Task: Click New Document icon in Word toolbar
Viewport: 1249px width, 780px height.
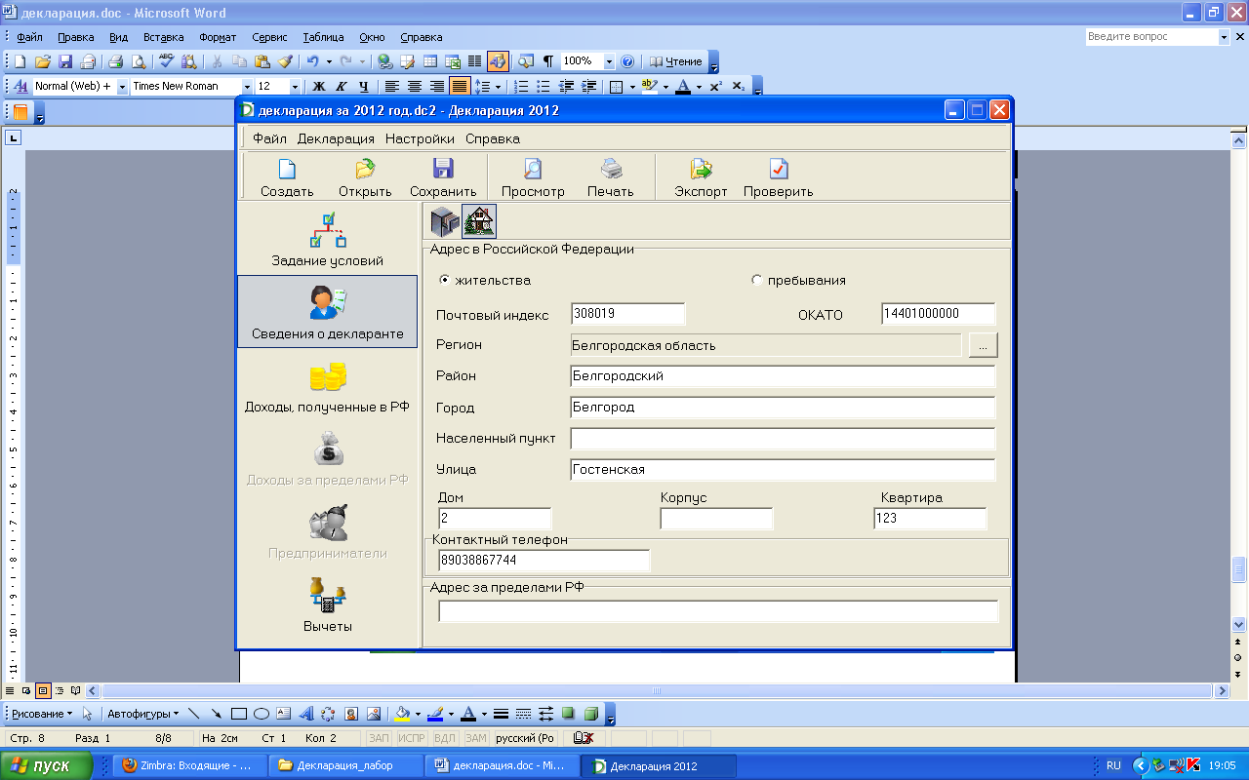Action: click(x=20, y=61)
